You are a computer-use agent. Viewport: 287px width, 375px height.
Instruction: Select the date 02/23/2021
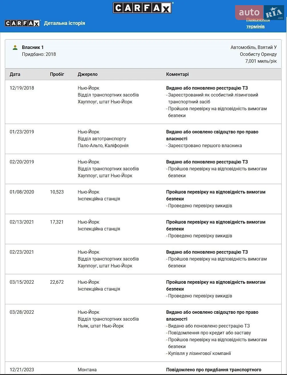point(22,252)
